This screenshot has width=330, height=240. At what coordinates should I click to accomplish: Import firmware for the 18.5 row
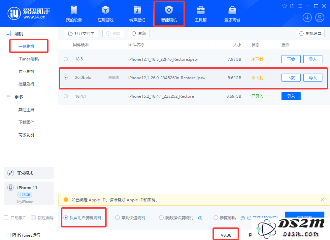tap(313, 59)
